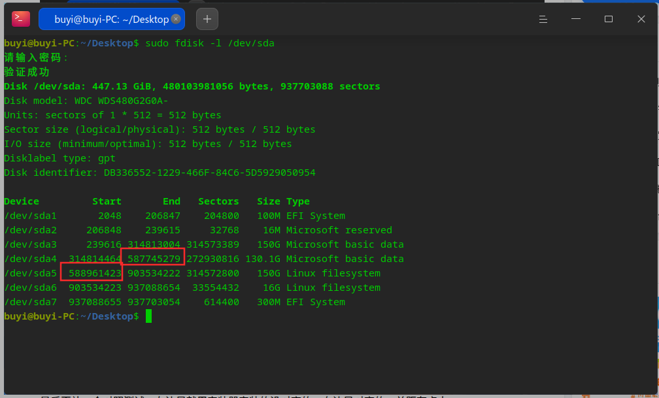Screen dimensions: 659x398
Task: Click the end sector value 587745279
Action: tap(154, 259)
